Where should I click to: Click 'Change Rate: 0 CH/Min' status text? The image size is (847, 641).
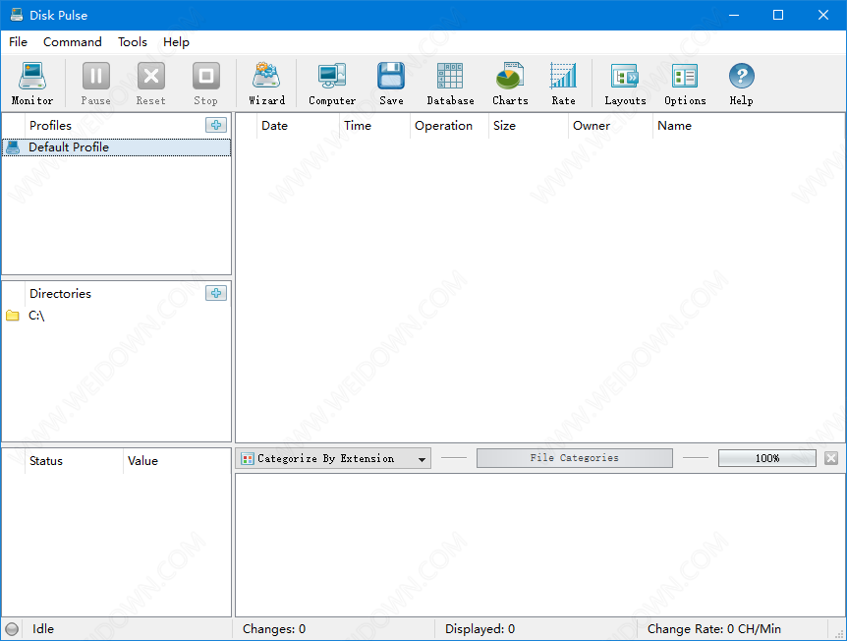point(714,628)
